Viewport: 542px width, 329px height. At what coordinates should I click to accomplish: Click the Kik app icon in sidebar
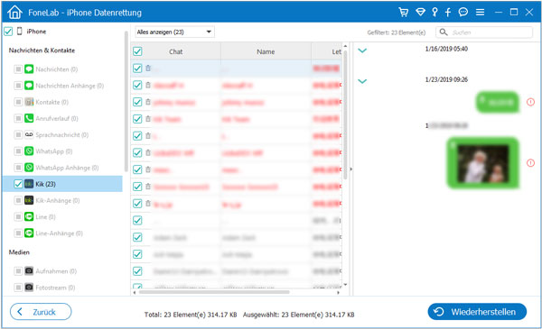(x=29, y=184)
